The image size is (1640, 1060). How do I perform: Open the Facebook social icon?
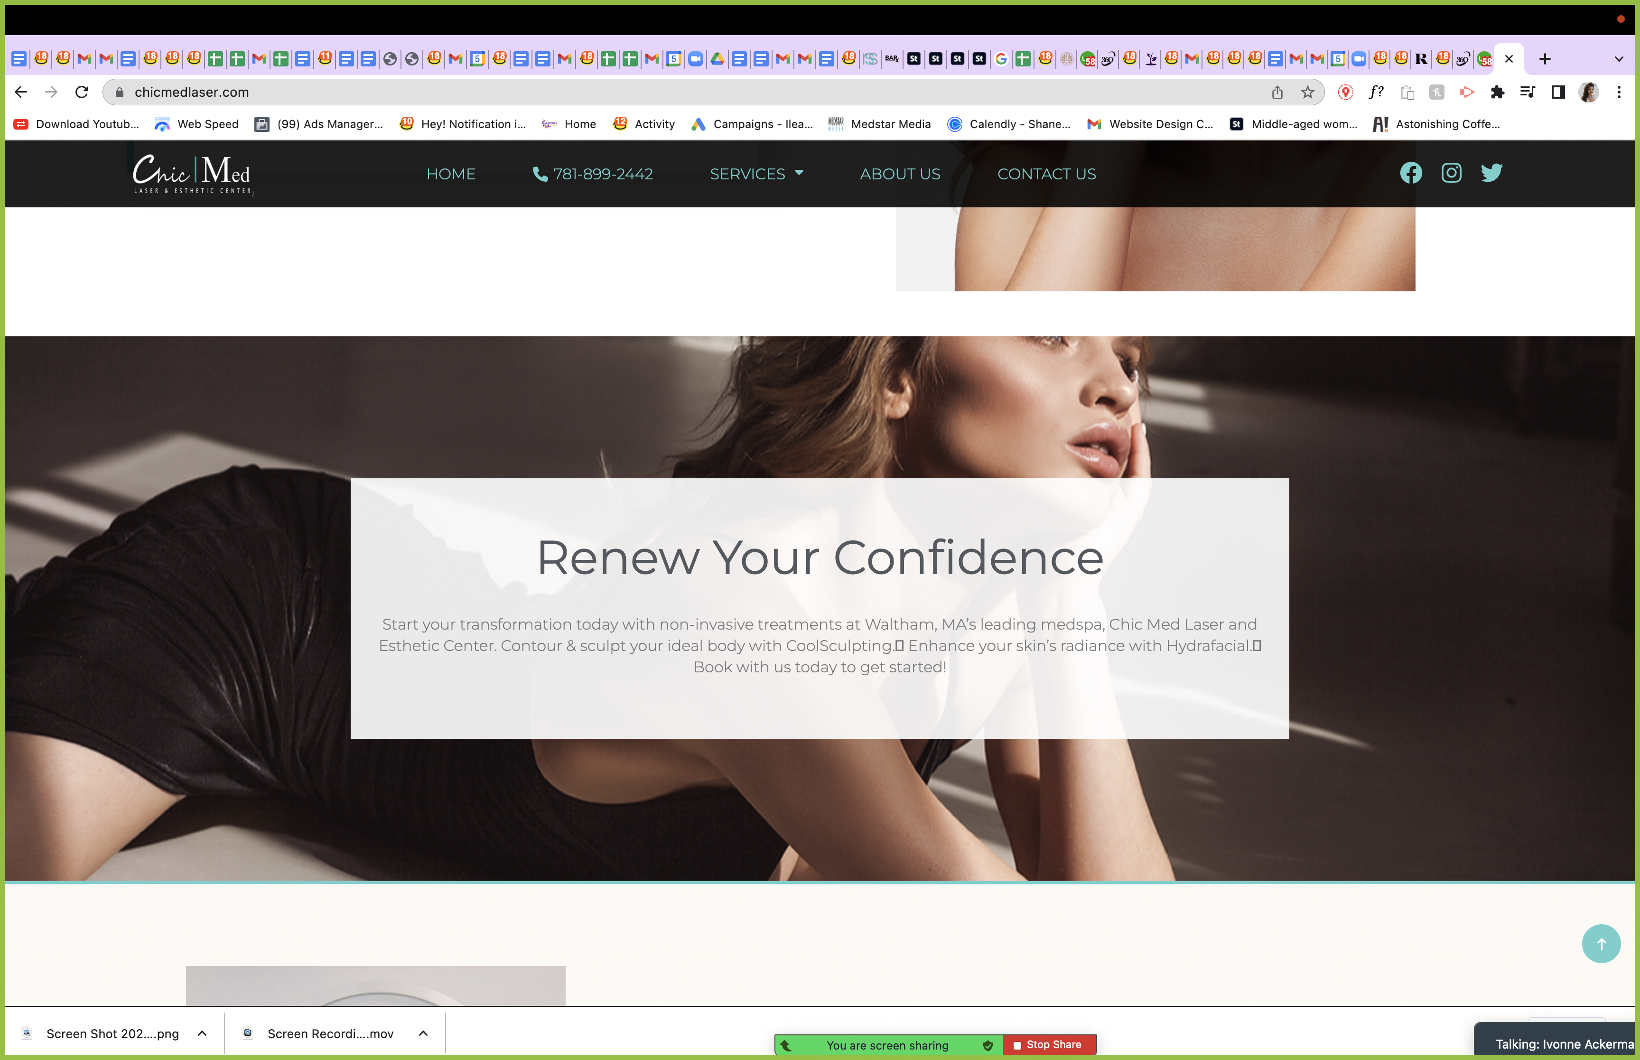coord(1411,173)
